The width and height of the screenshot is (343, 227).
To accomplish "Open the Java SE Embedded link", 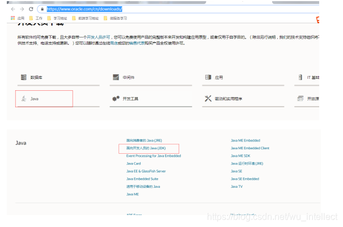I will [245, 179].
